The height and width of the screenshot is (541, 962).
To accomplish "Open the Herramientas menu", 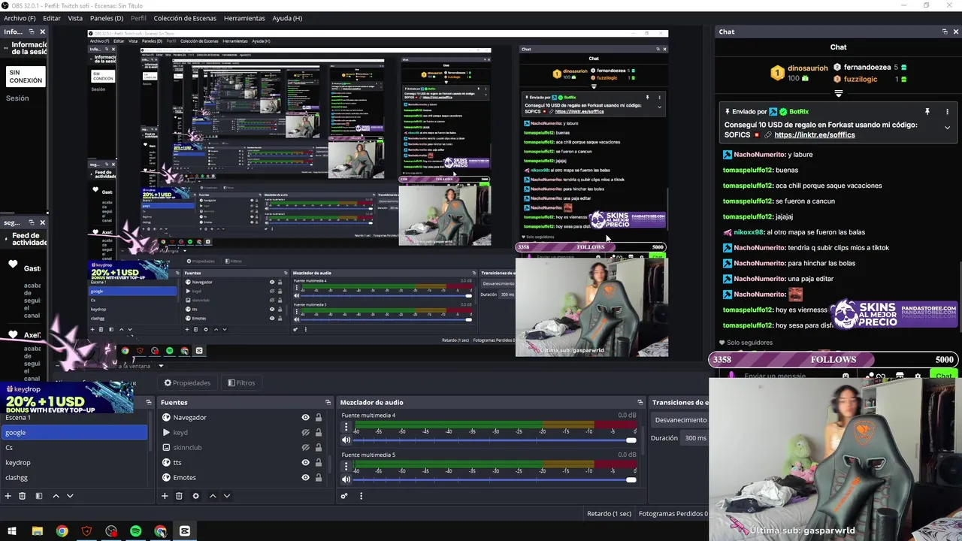I will [244, 18].
